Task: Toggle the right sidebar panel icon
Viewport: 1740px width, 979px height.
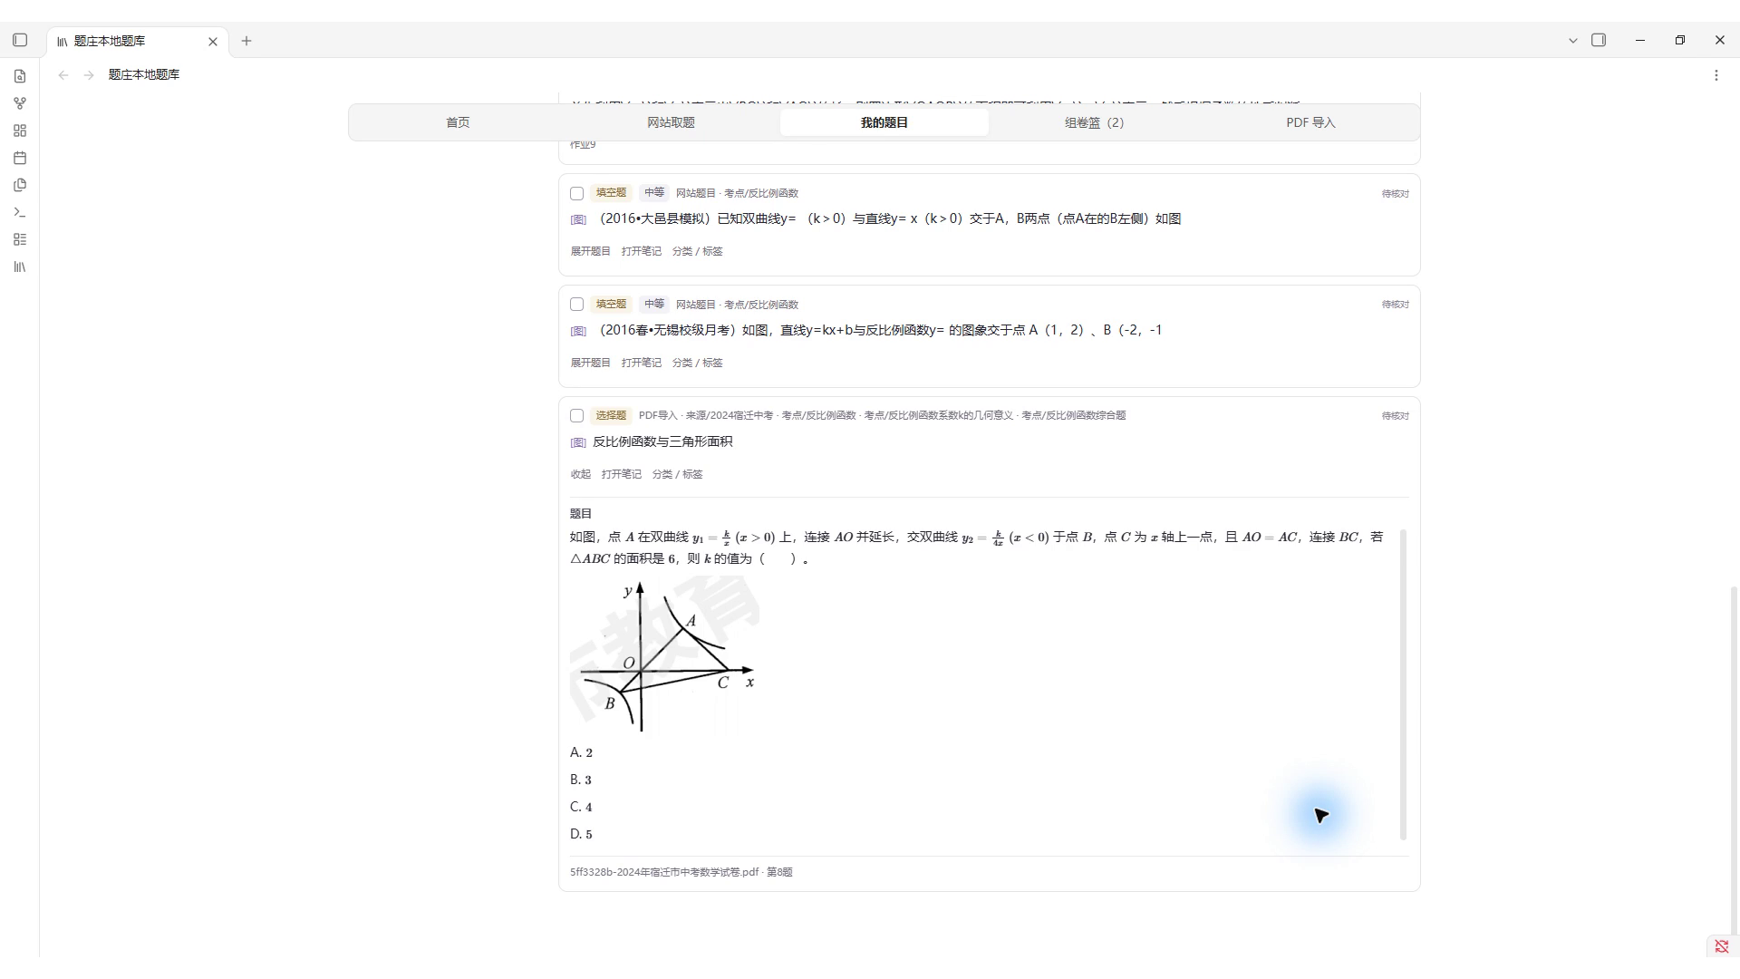Action: [x=1599, y=41]
